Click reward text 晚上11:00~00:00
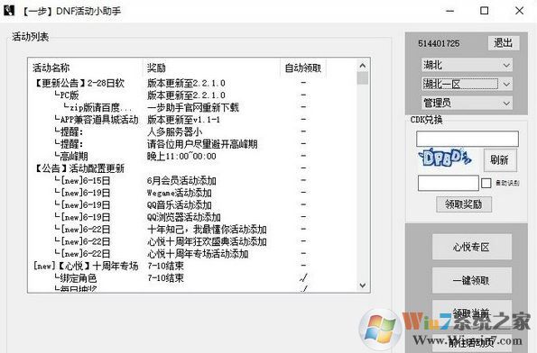Viewport: 537px width, 353px height. [181, 156]
